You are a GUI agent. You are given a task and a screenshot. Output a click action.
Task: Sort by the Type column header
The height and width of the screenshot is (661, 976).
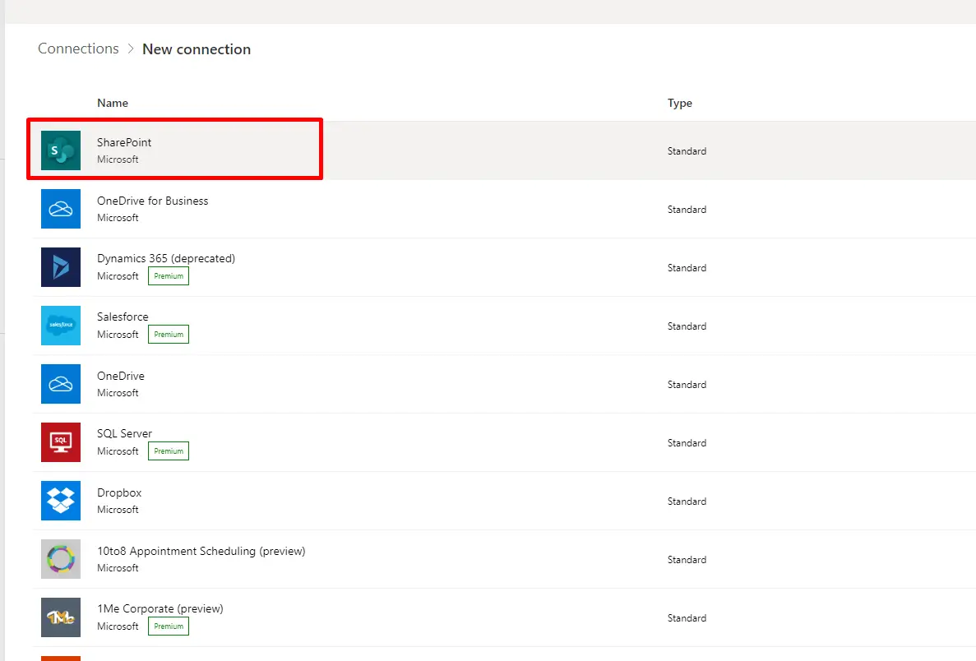tap(680, 103)
